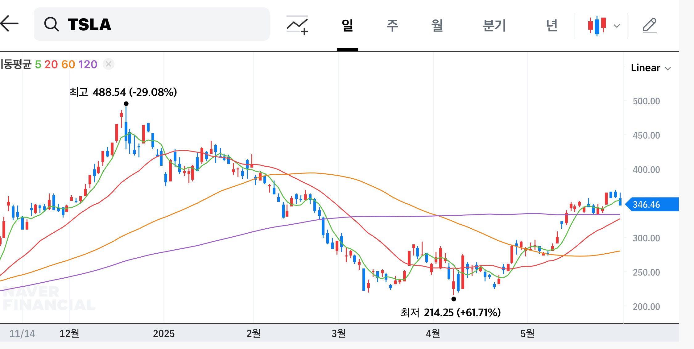Expand the chart type dropdown chevron

(x=617, y=26)
